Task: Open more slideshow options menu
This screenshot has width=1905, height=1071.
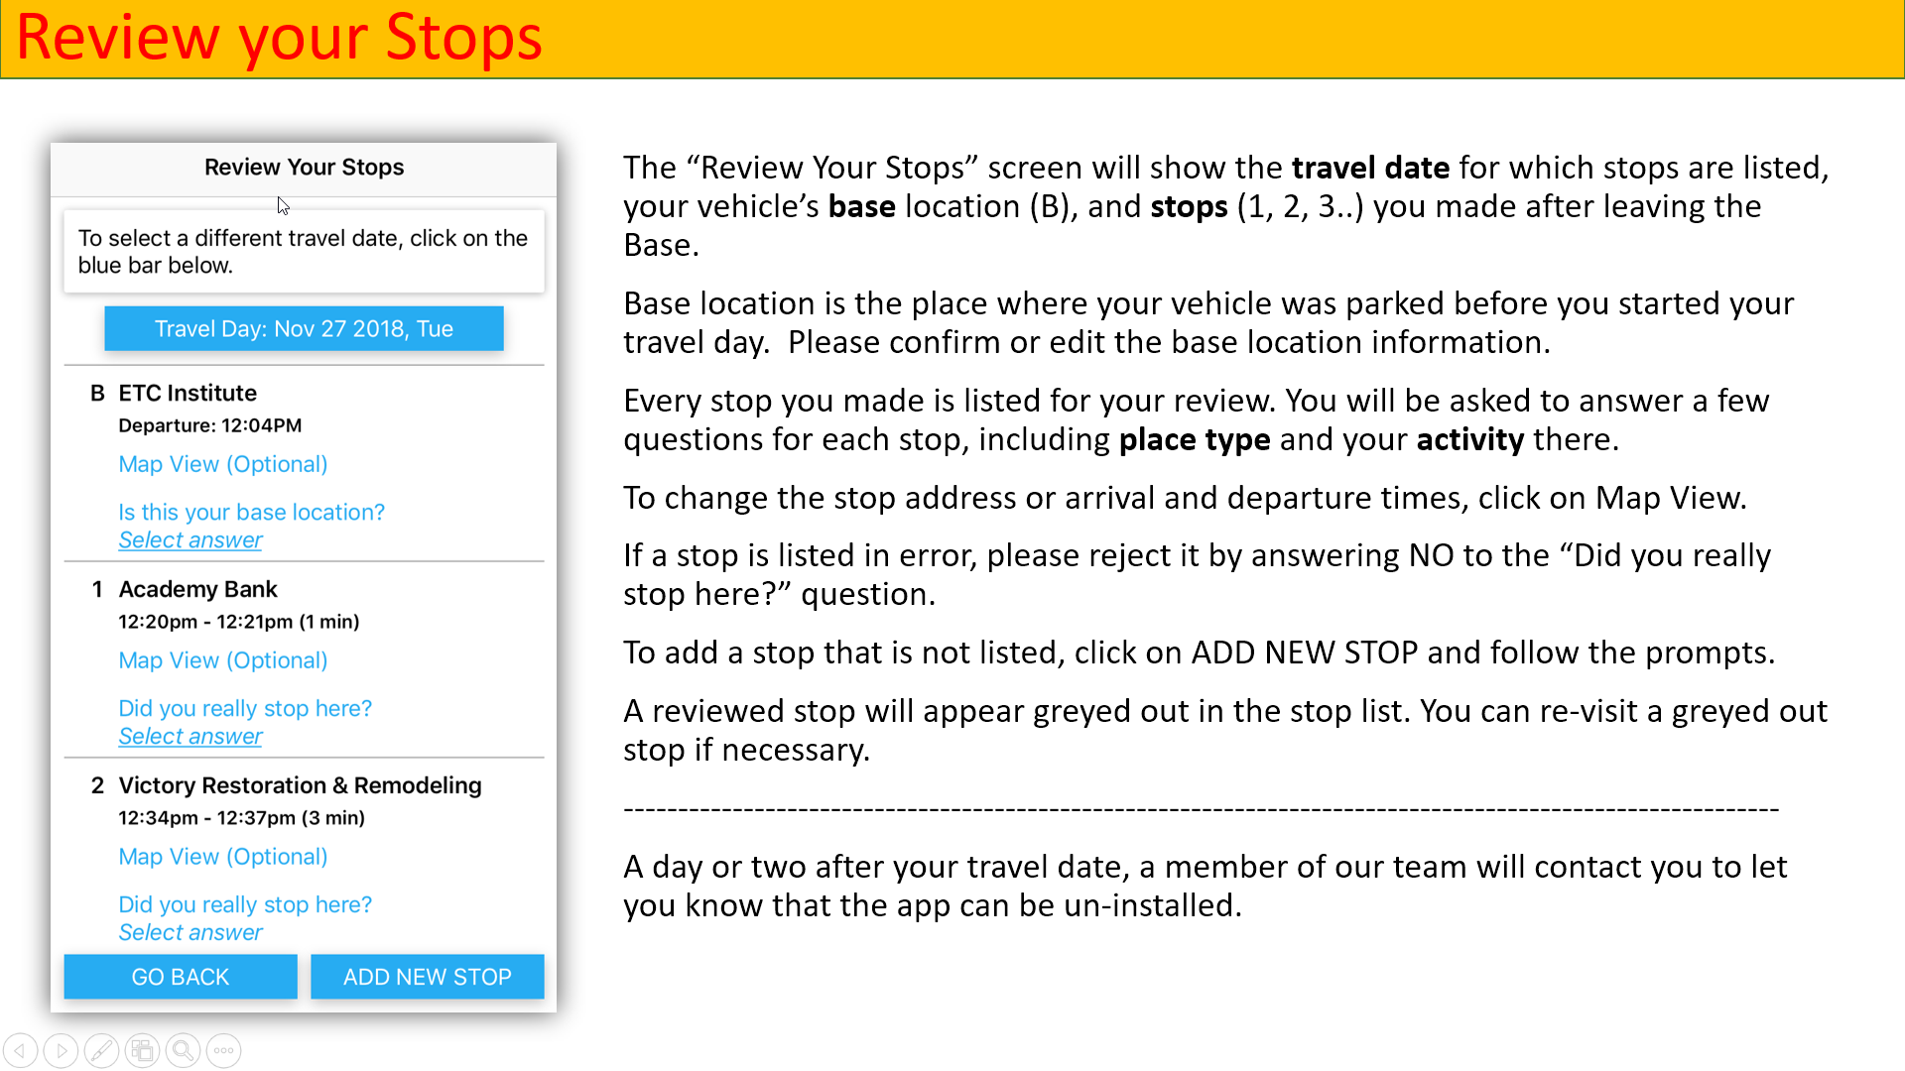Action: click(223, 1050)
